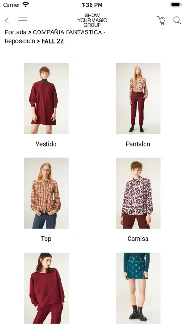
Task: Tap the Vestido label
Action: click(46, 144)
